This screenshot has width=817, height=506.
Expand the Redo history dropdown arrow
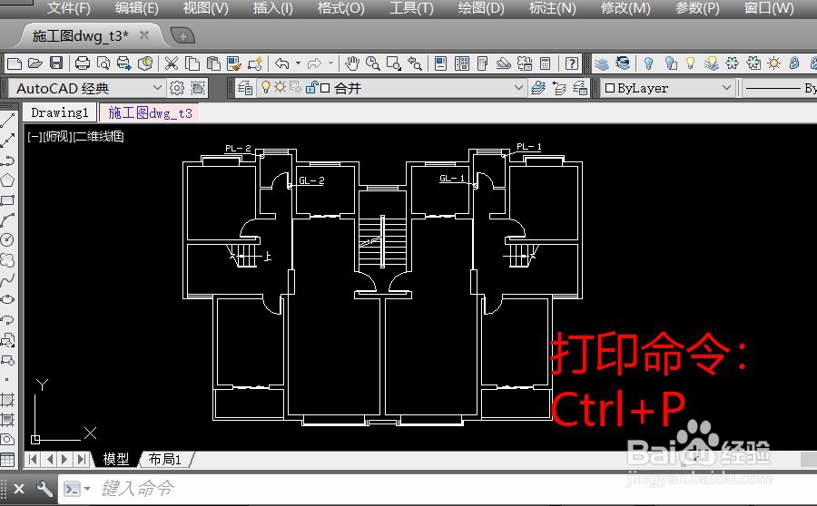point(330,63)
